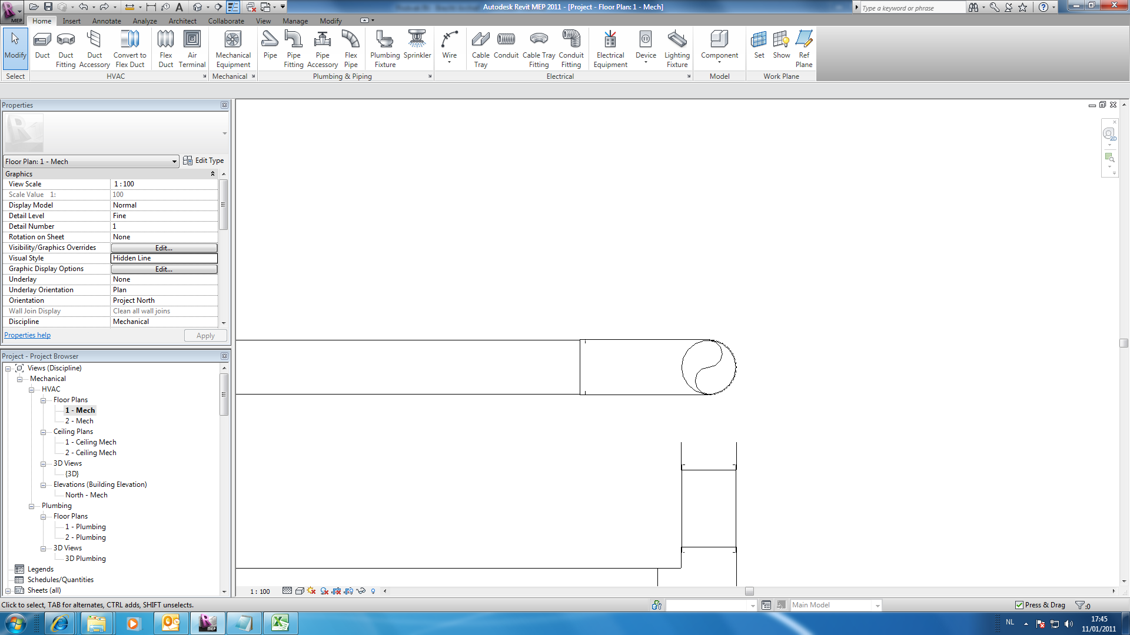Open the Floor Plan type selector dropdown
The width and height of the screenshot is (1130, 635).
(174, 162)
